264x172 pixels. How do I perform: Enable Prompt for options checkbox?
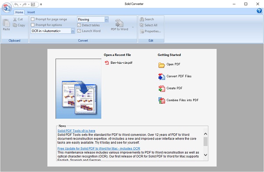coord(33,25)
